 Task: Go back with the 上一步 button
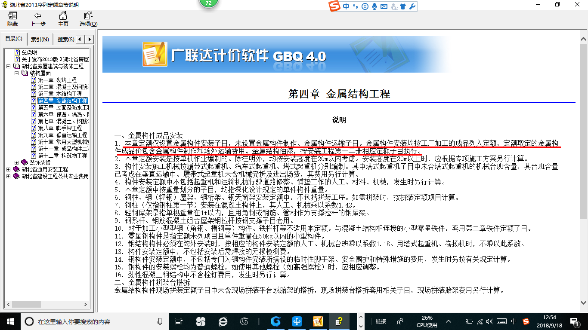pyautogui.click(x=38, y=19)
